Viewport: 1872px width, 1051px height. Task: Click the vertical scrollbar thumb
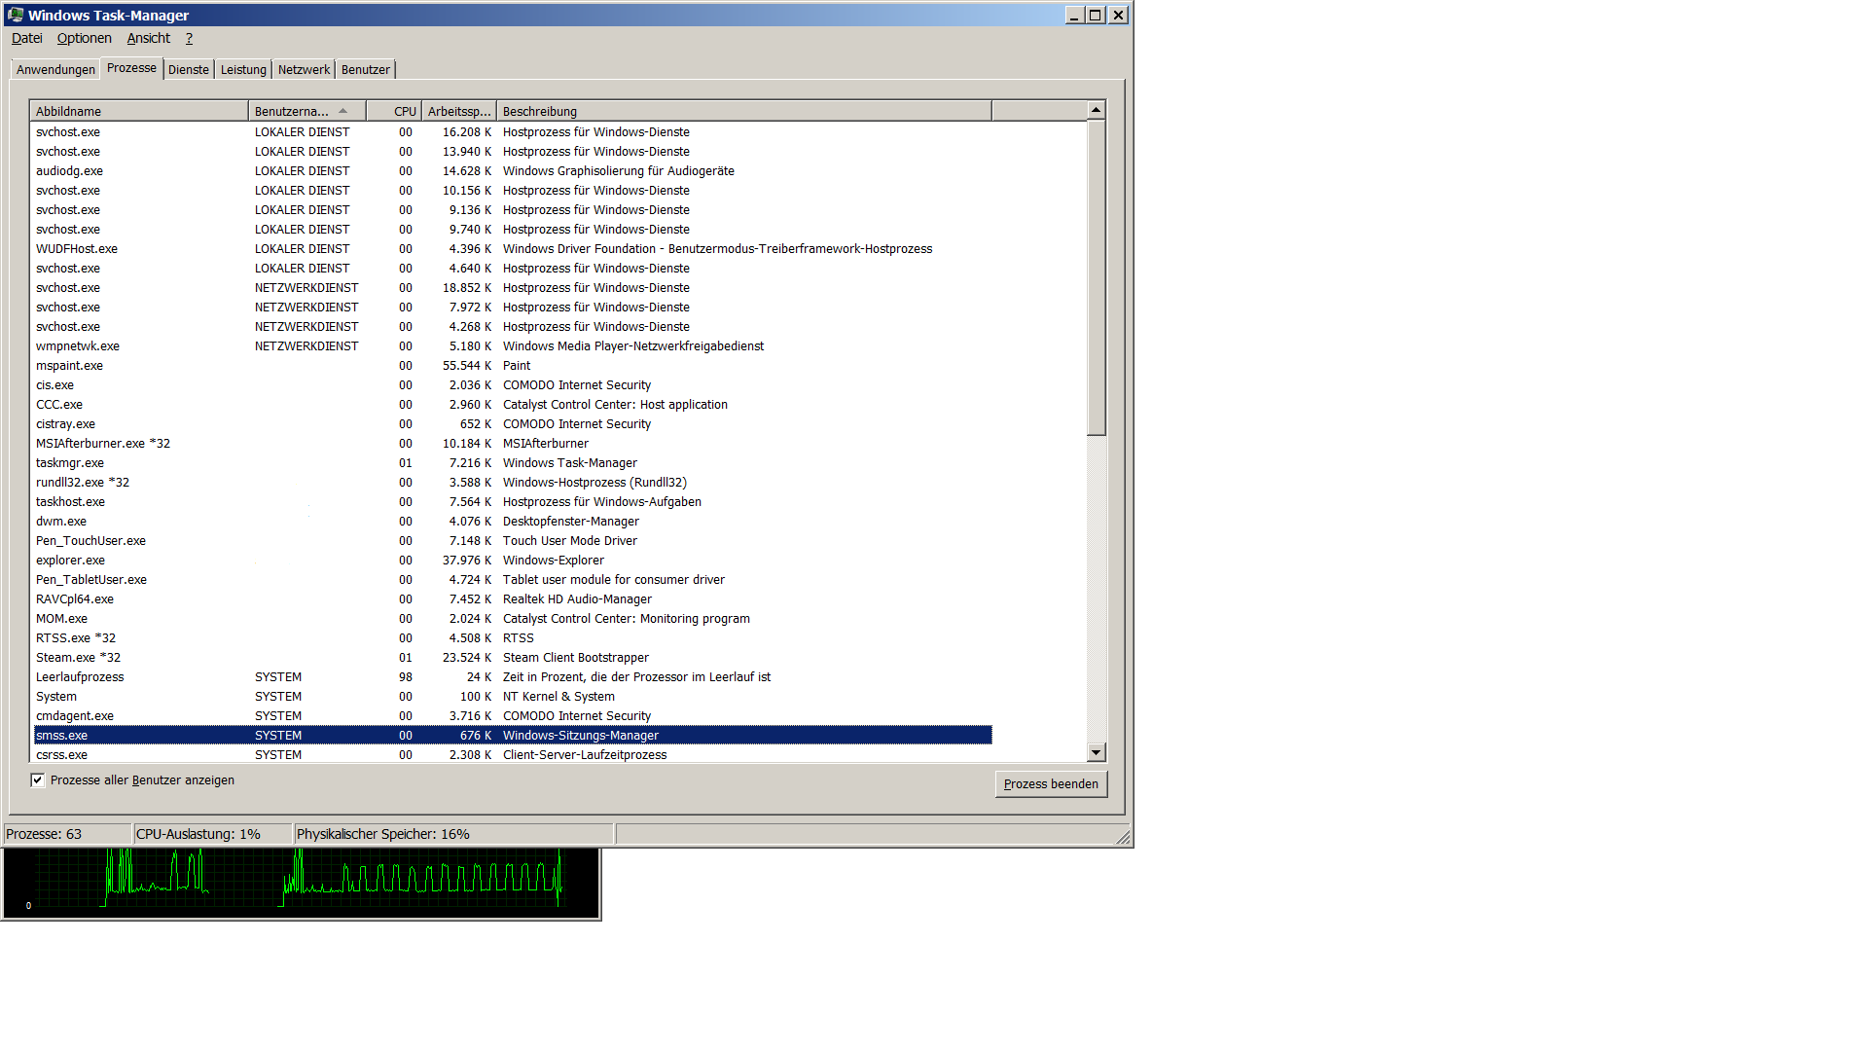point(1097,277)
